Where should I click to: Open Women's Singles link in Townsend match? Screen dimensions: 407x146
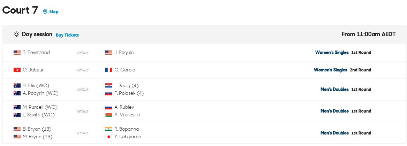[x=332, y=52]
